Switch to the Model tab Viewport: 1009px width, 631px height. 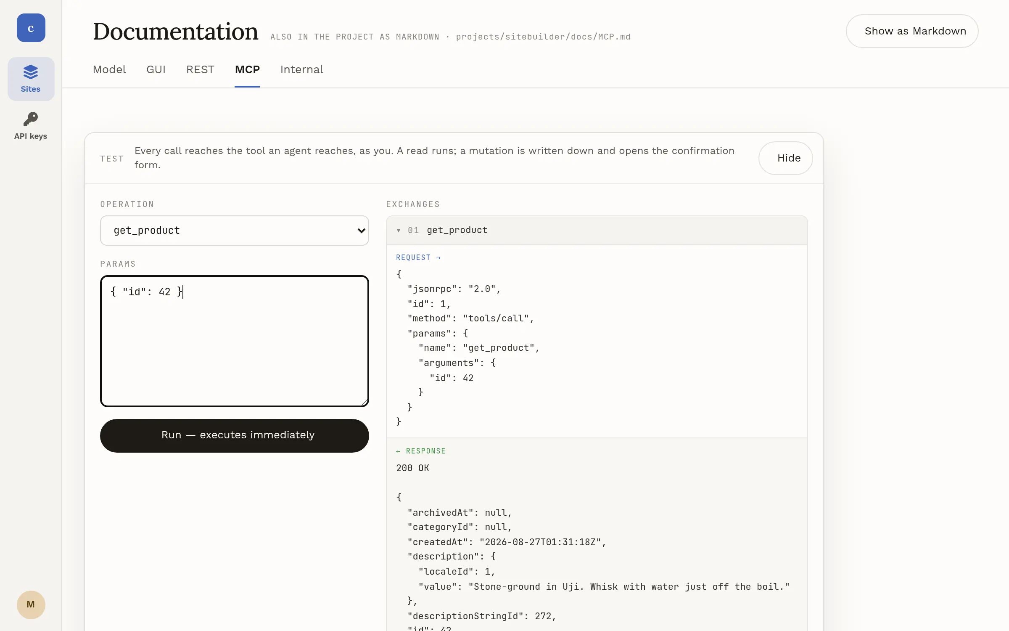(x=109, y=69)
